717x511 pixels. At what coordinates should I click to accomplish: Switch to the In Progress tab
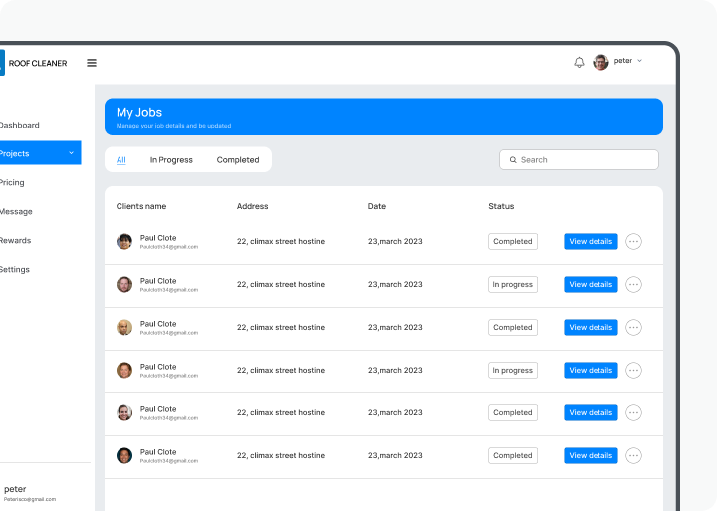point(171,160)
